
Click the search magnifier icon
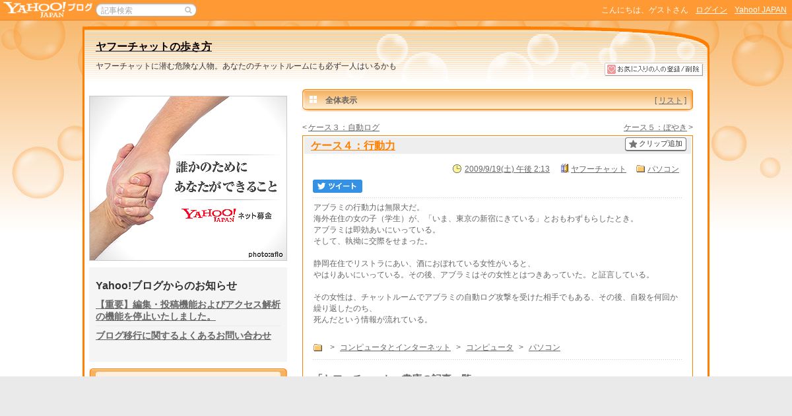(x=188, y=10)
